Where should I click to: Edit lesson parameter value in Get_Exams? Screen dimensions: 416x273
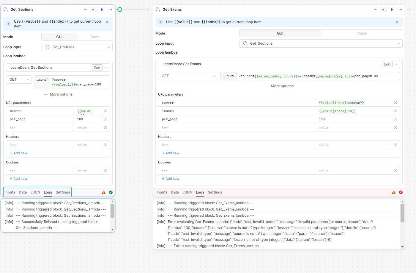(353, 111)
